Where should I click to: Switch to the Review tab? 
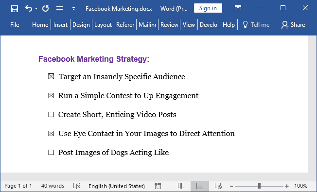pyautogui.click(x=169, y=25)
